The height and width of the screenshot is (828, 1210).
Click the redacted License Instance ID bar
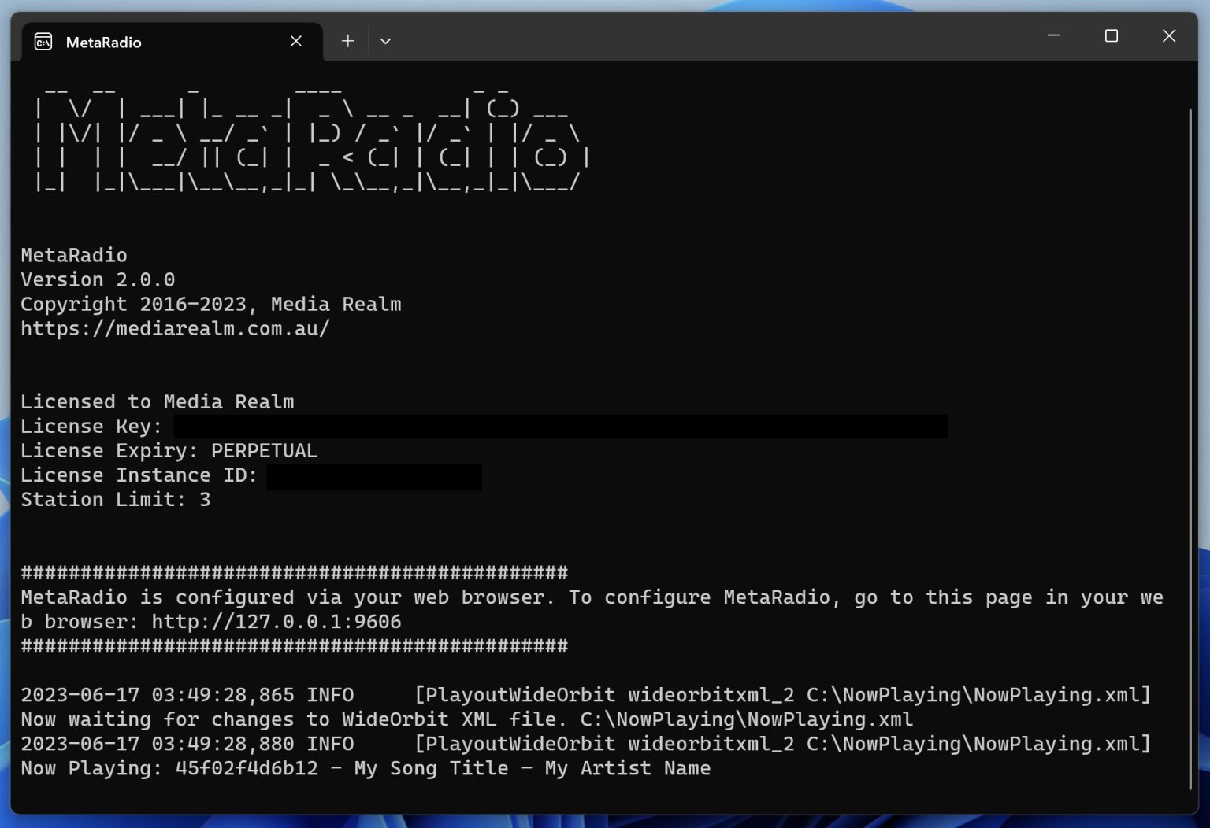(x=373, y=475)
